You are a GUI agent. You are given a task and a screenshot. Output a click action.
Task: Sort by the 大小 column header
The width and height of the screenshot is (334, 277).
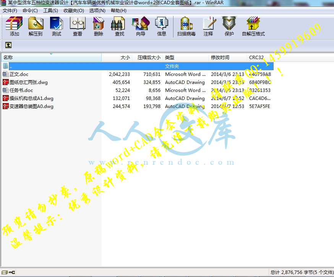point(117,58)
